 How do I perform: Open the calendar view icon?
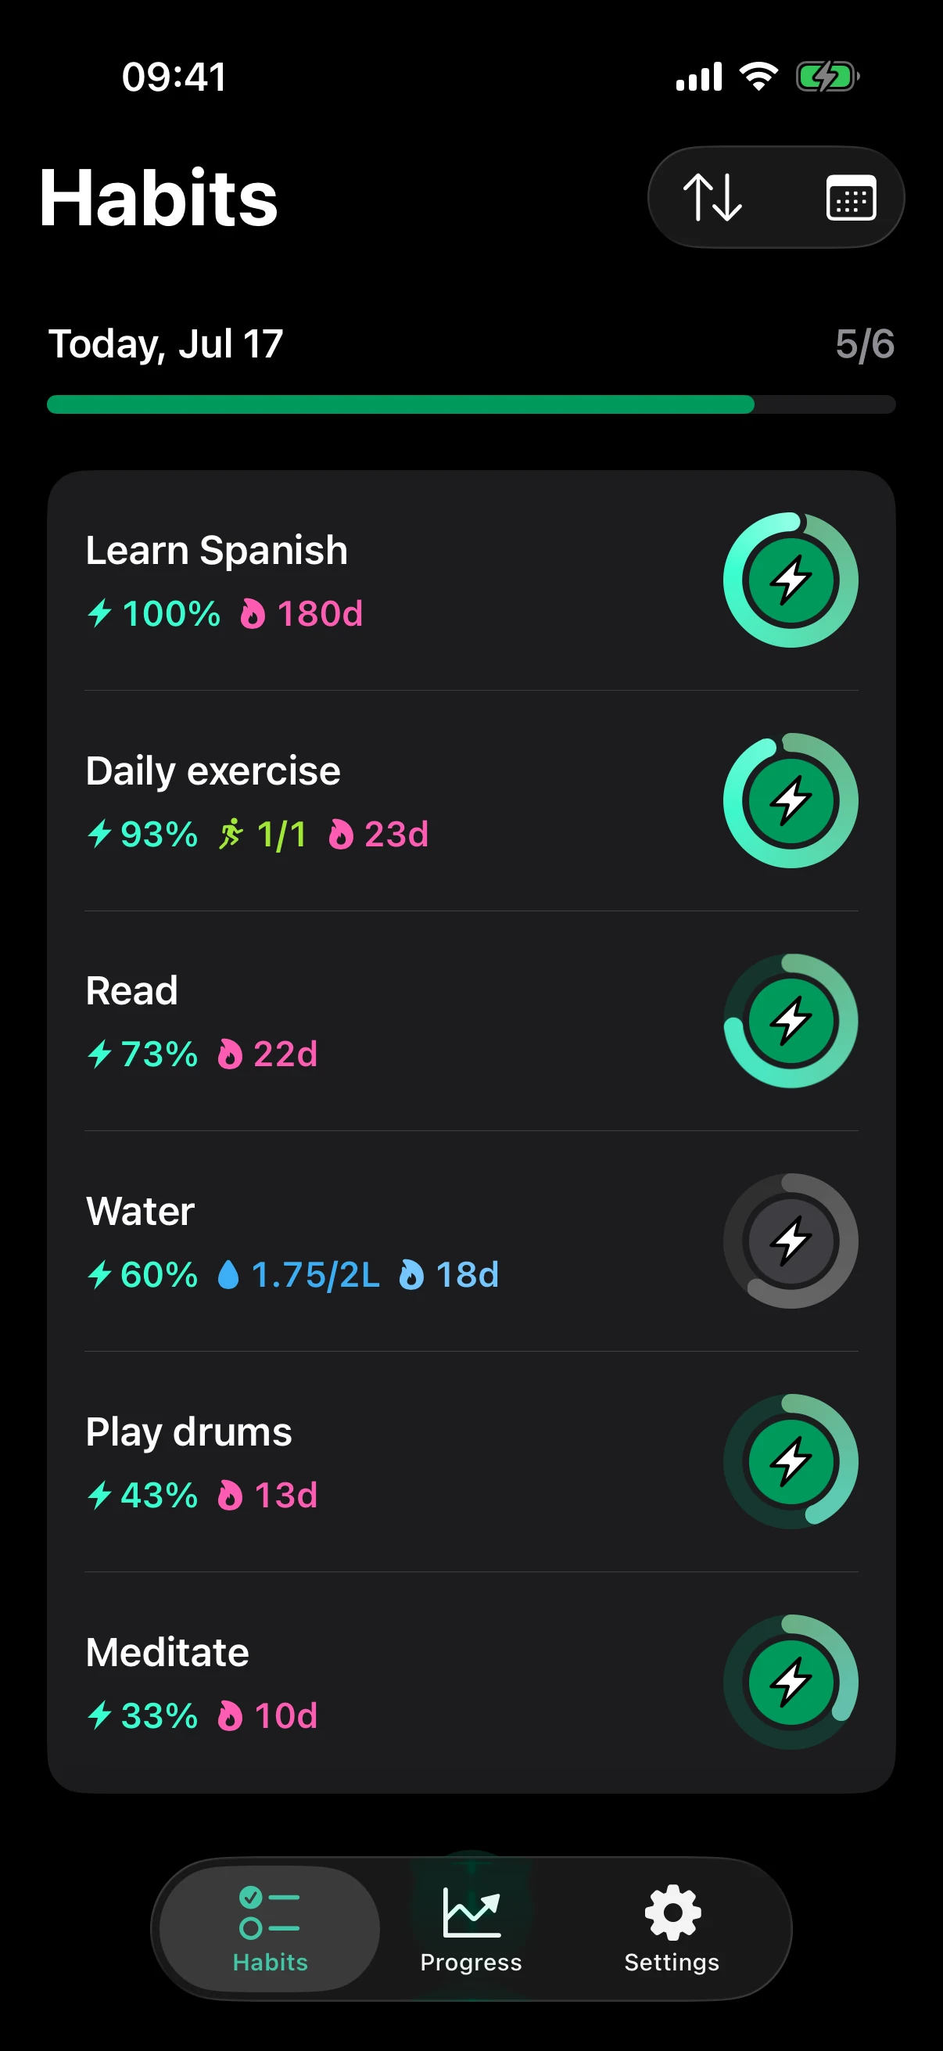tap(851, 197)
